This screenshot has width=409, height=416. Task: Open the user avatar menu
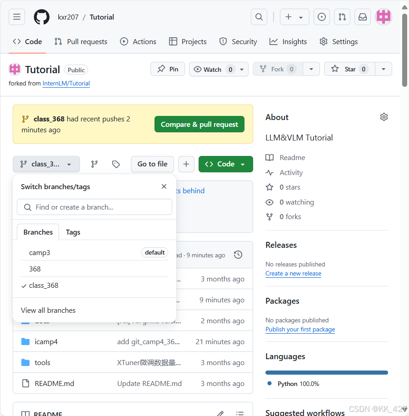(x=384, y=17)
